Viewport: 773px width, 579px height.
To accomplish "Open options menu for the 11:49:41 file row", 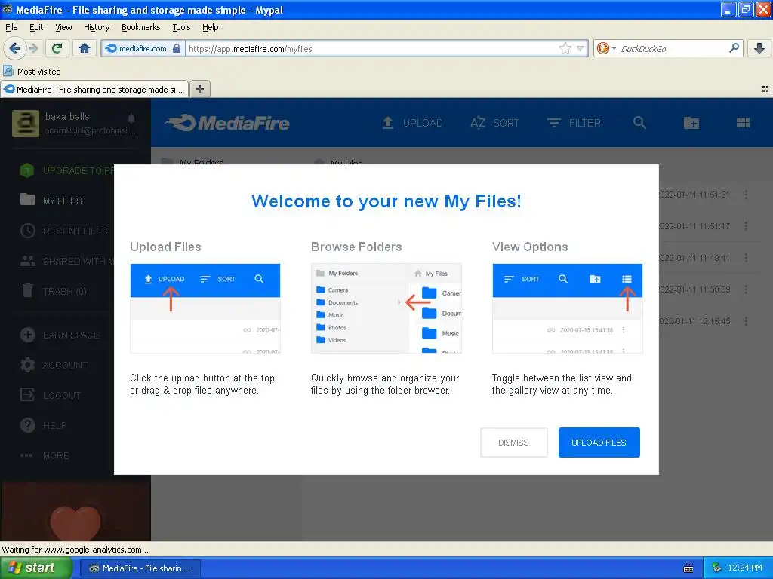I will (x=746, y=258).
